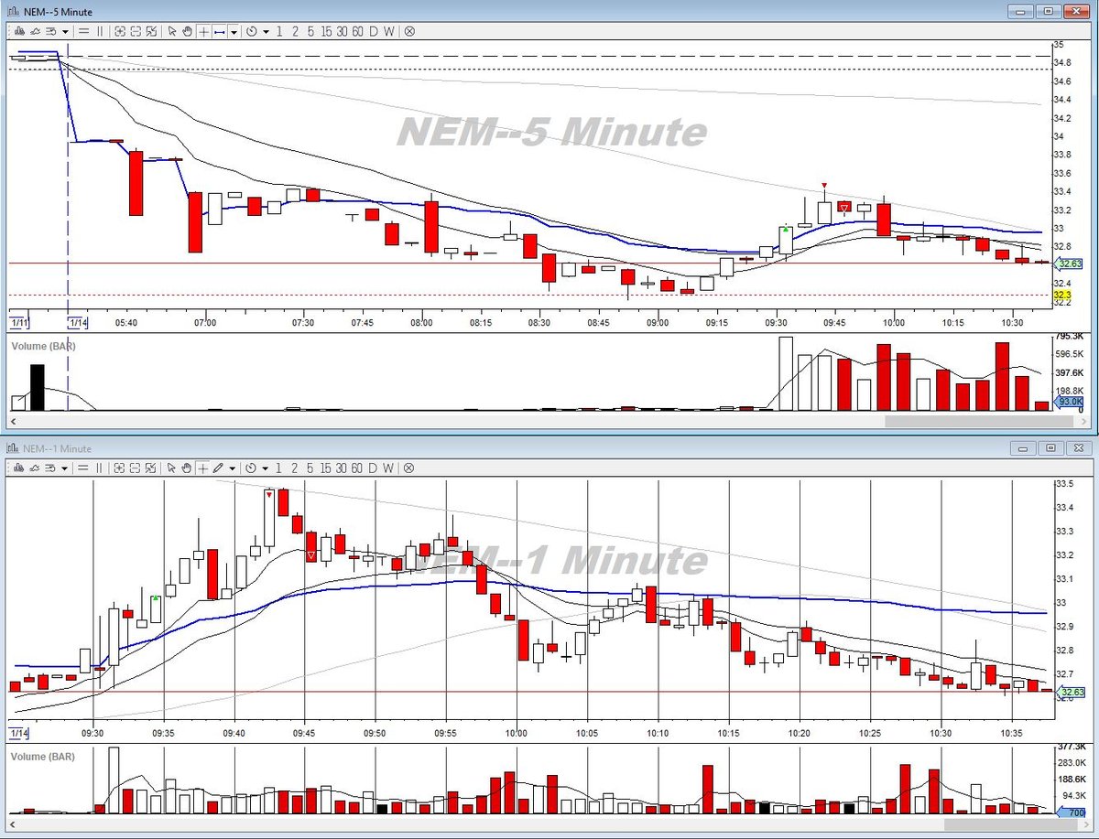The image size is (1099, 839).
Task: Add horizontal line tool in 1 Minute toolbar
Action: [x=82, y=468]
